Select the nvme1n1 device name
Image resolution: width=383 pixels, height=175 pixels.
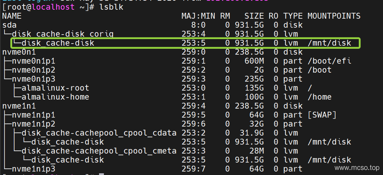coord(19,106)
